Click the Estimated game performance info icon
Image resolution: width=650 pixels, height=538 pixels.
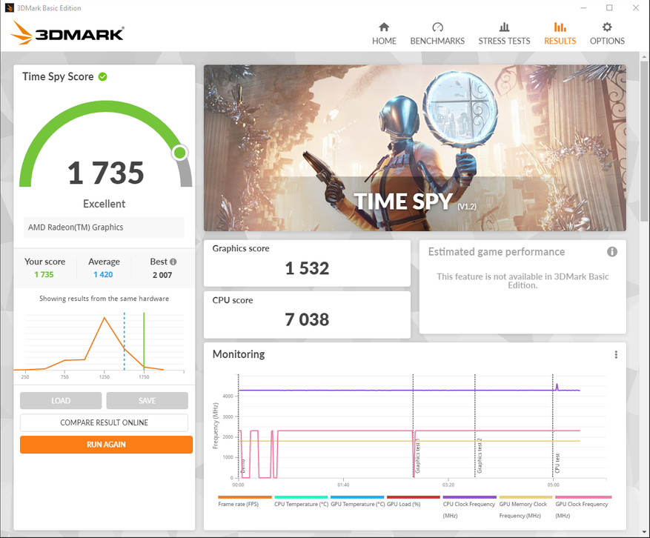(612, 252)
